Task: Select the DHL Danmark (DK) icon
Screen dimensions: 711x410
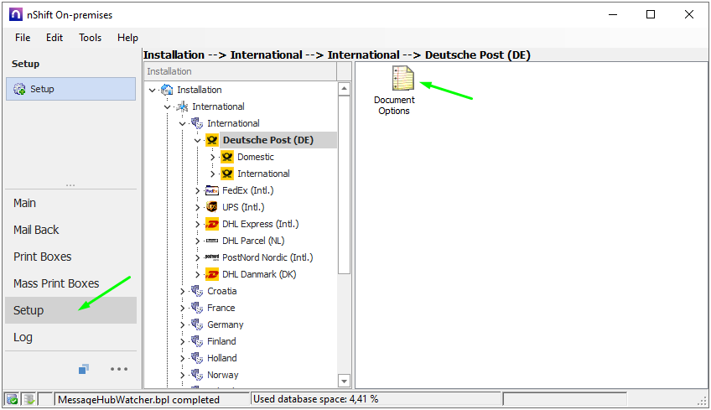Action: pyautogui.click(x=212, y=274)
